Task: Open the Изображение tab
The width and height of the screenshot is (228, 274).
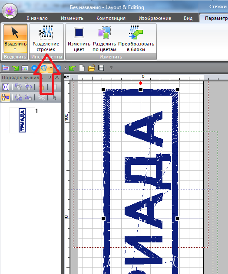Action: (x=155, y=18)
